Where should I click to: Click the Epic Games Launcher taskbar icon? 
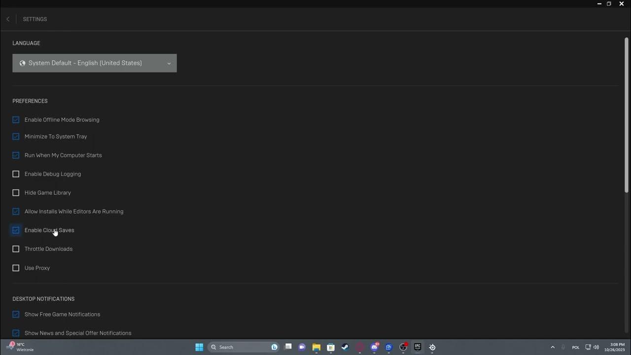click(418, 347)
